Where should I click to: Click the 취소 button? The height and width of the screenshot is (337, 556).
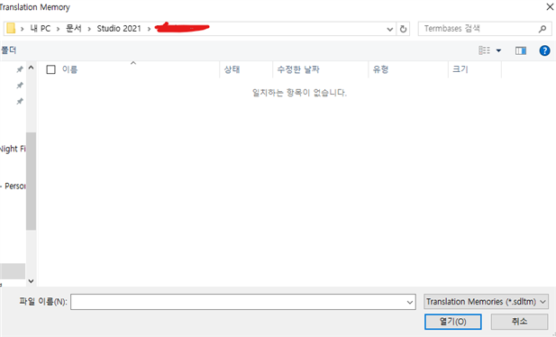click(519, 322)
